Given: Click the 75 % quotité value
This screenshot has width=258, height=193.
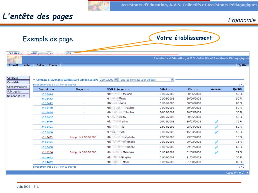Looking at the screenshot, I should (239, 122).
